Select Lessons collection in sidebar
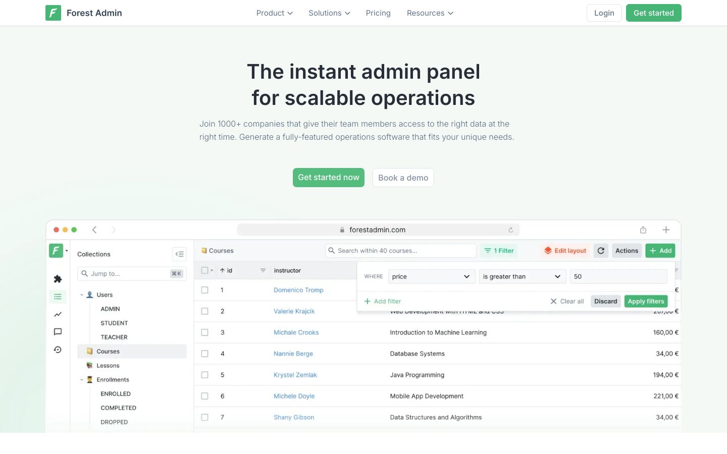This screenshot has width=727, height=454. coord(108,366)
